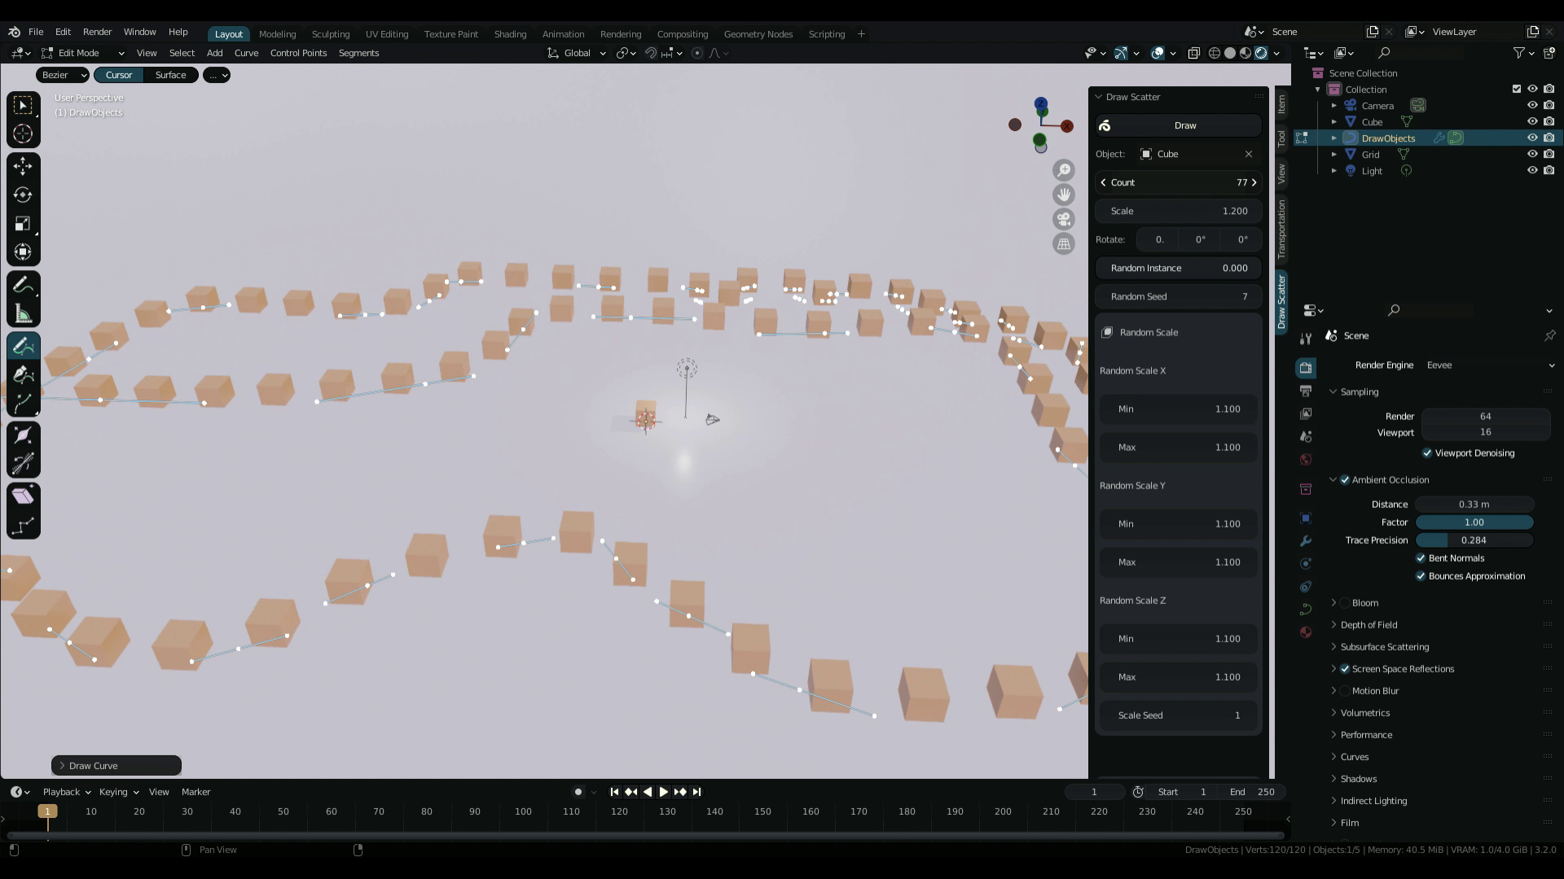Image resolution: width=1564 pixels, height=879 pixels.
Task: Enable Viewport Denoising checkbox
Action: click(x=1428, y=453)
